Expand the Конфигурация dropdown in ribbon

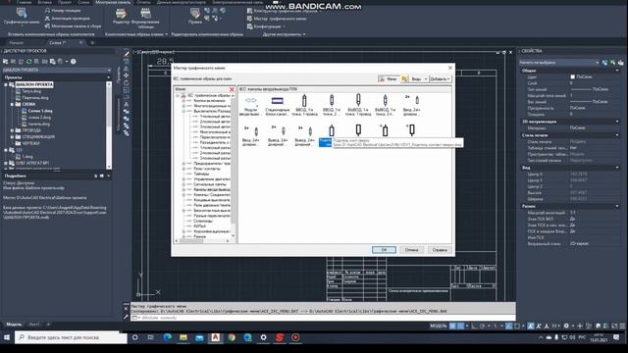266,26
